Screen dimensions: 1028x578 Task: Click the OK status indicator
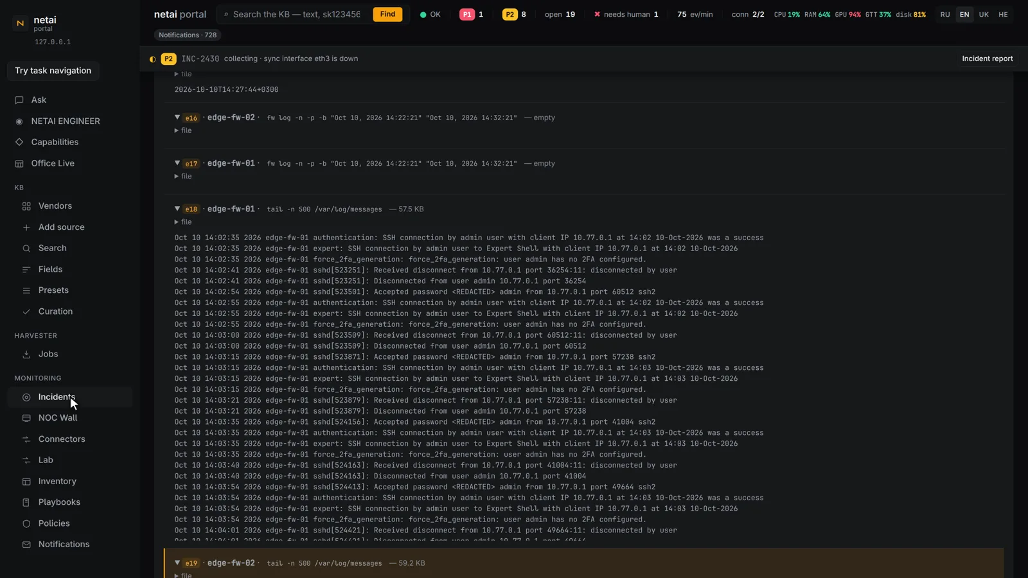click(x=430, y=14)
